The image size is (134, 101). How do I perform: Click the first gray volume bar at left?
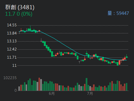[19, 89]
